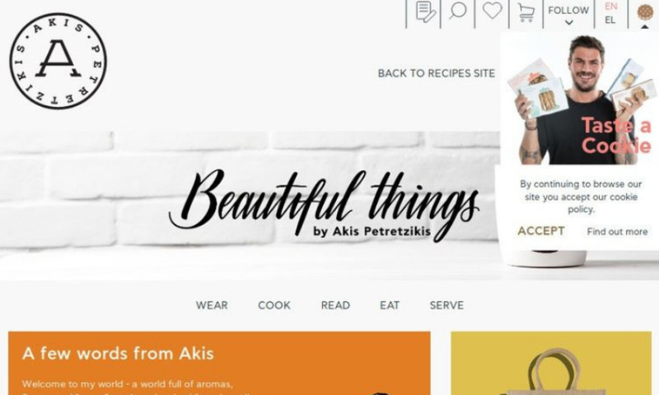The image size is (659, 395).
Task: Expand the FOLLOW dropdown
Action: (x=568, y=15)
